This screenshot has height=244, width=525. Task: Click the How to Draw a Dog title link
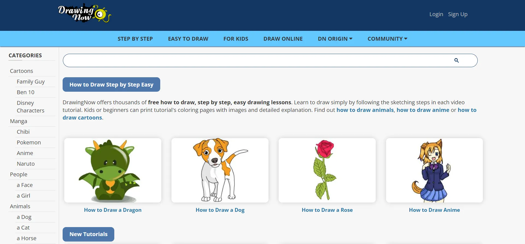(220, 210)
